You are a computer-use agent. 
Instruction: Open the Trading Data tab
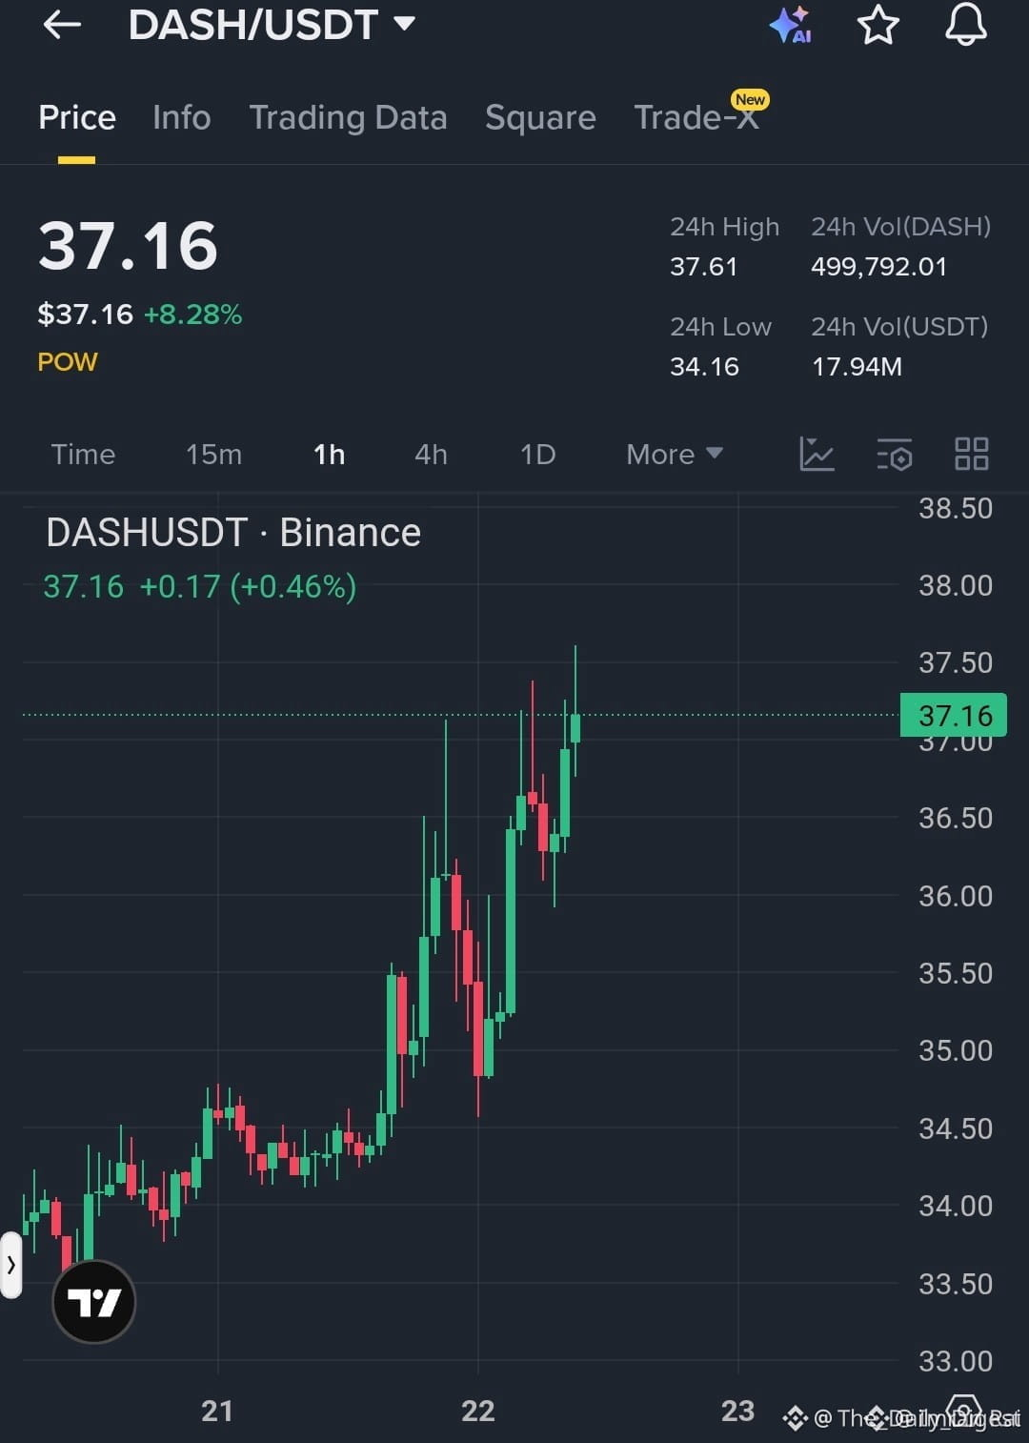[348, 117]
